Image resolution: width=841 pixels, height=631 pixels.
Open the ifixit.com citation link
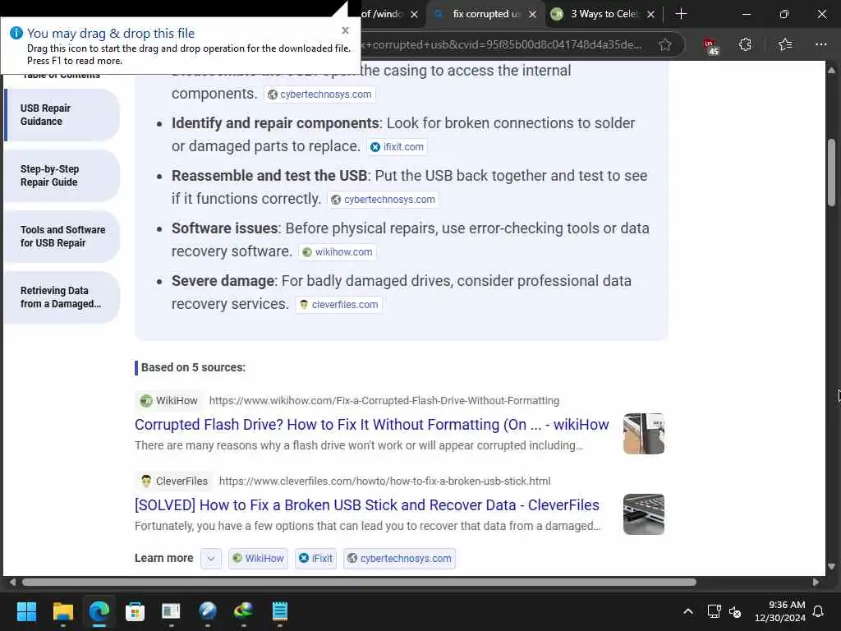point(398,146)
